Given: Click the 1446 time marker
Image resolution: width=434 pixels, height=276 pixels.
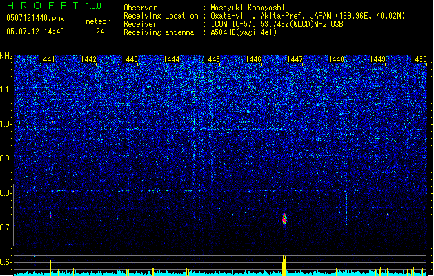Looking at the screenshot, I should (x=253, y=59).
